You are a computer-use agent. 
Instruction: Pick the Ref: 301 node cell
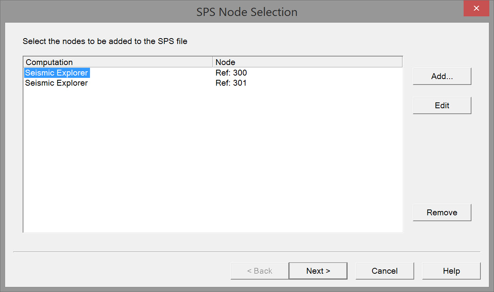pyautogui.click(x=231, y=83)
